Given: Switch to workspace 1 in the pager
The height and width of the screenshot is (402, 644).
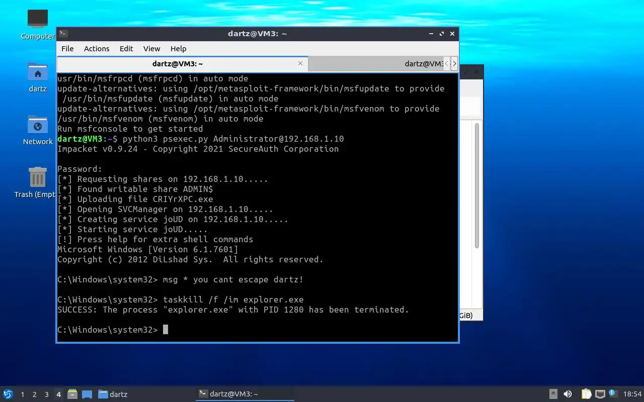Looking at the screenshot, I should 22,394.
